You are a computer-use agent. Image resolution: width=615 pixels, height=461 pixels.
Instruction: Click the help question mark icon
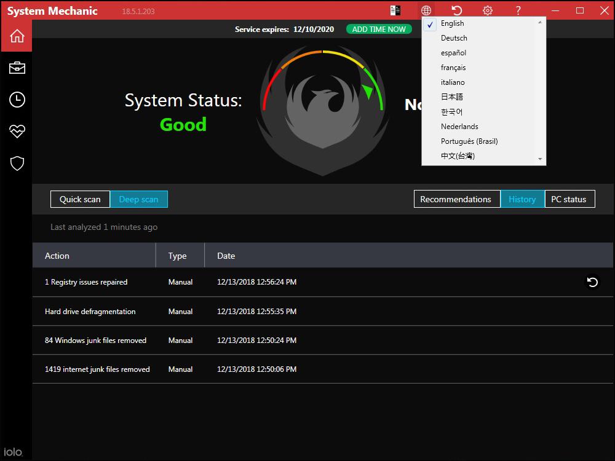click(x=518, y=10)
